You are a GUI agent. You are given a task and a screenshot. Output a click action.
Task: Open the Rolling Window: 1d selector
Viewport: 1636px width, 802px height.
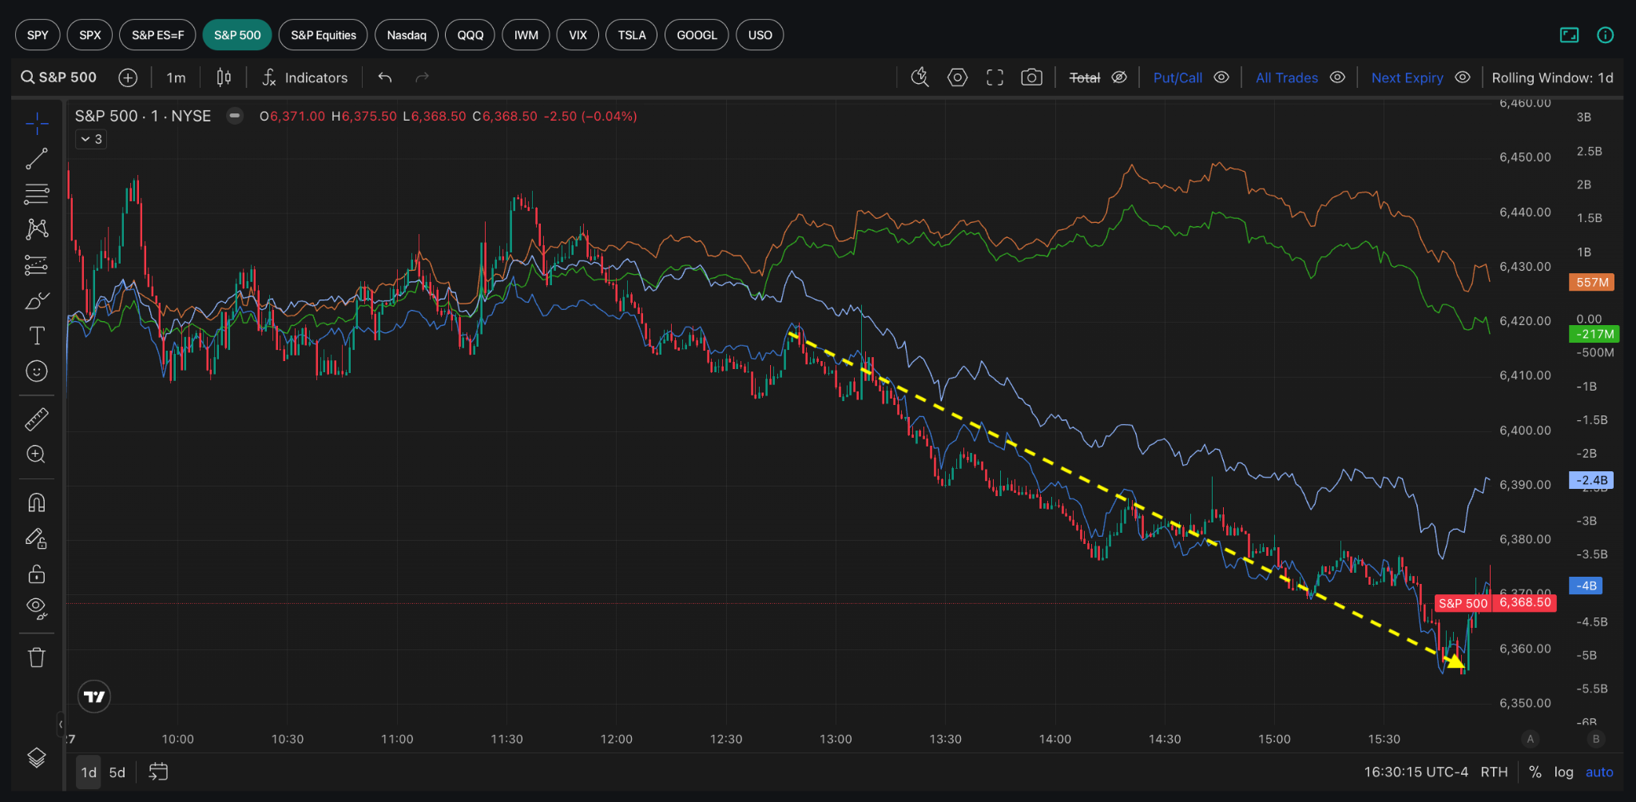(x=1552, y=77)
